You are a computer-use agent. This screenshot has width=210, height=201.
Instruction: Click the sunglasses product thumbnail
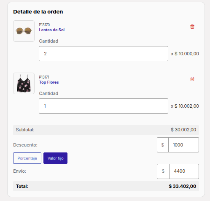(24, 31)
